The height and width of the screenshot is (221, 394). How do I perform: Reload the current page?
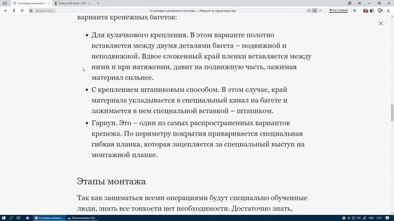22,11
